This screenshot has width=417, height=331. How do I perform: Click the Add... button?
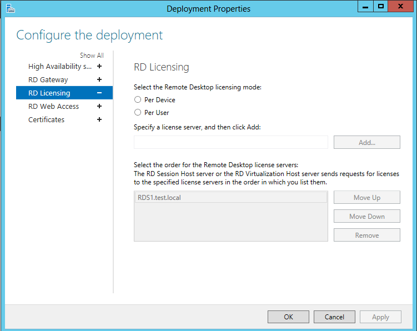[366, 142]
